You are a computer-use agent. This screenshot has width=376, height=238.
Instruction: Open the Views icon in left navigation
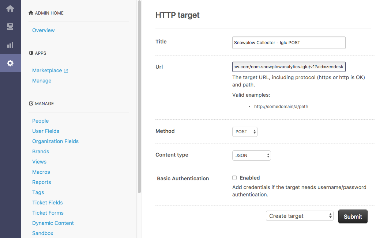coord(10,27)
